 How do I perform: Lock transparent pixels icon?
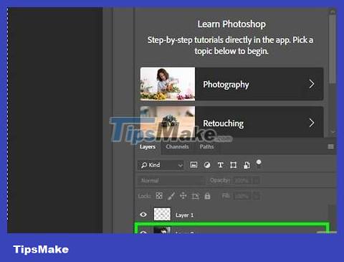(159, 196)
